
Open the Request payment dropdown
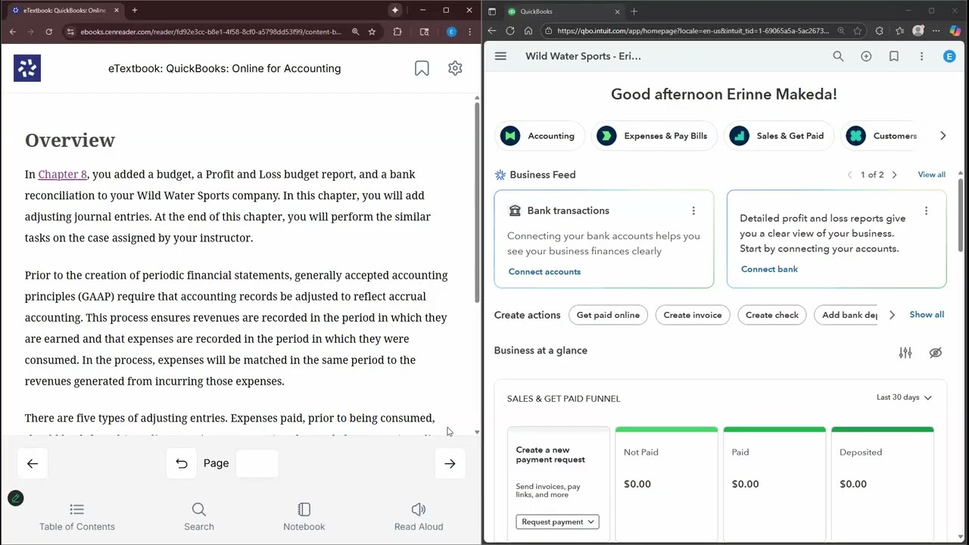pyautogui.click(x=557, y=522)
